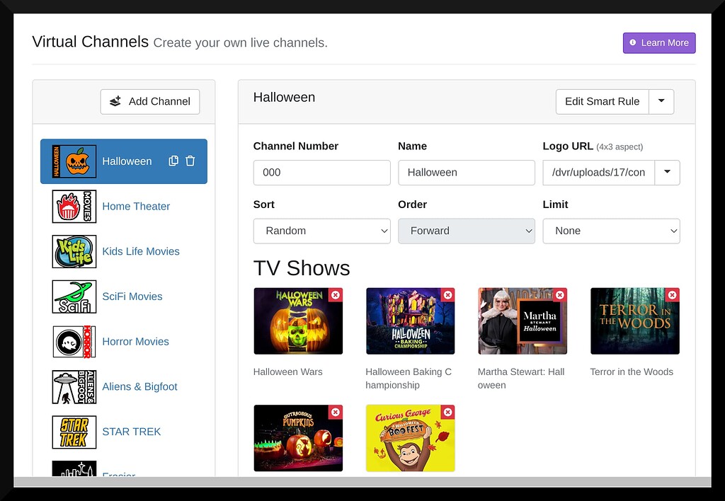Click the Learn More button
The image size is (725, 501).
658,42
